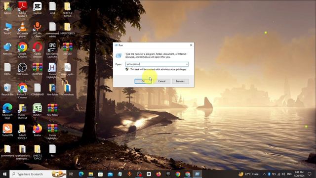The height and width of the screenshot is (178, 316).
Task: Select the spotlight lock screen pictures folder
Action: (x=22, y=152)
